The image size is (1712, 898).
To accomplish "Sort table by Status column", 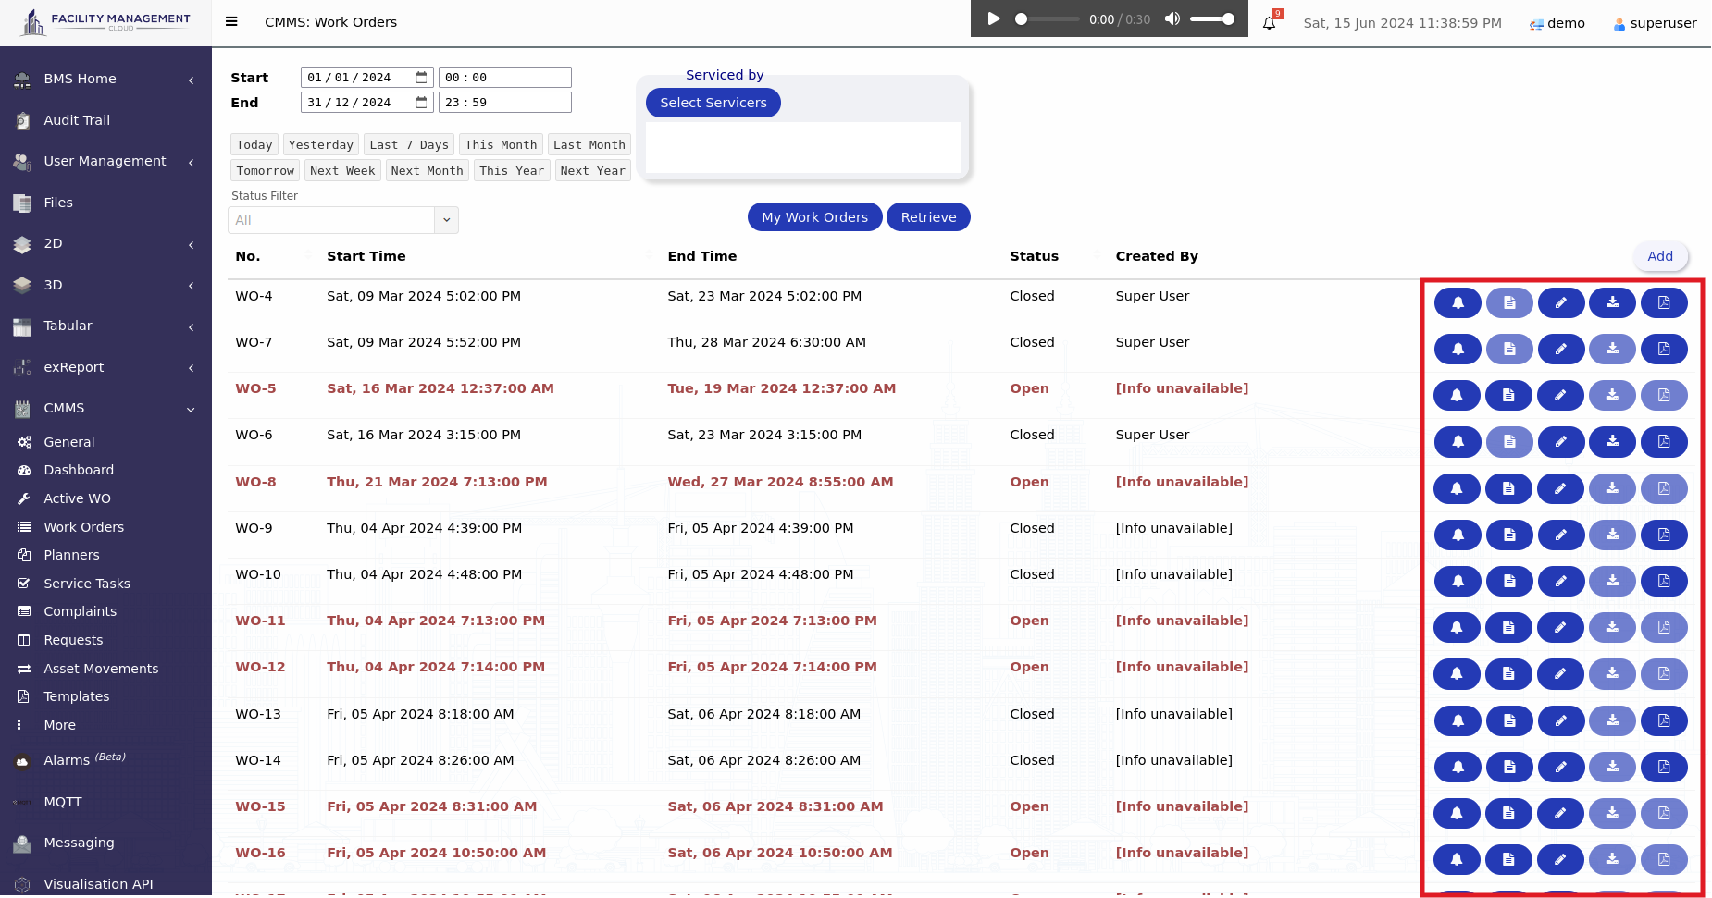I will click(x=1034, y=256).
